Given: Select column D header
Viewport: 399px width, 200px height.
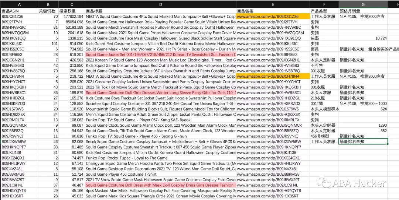Looking at the screenshot, I should click(161, 4).
